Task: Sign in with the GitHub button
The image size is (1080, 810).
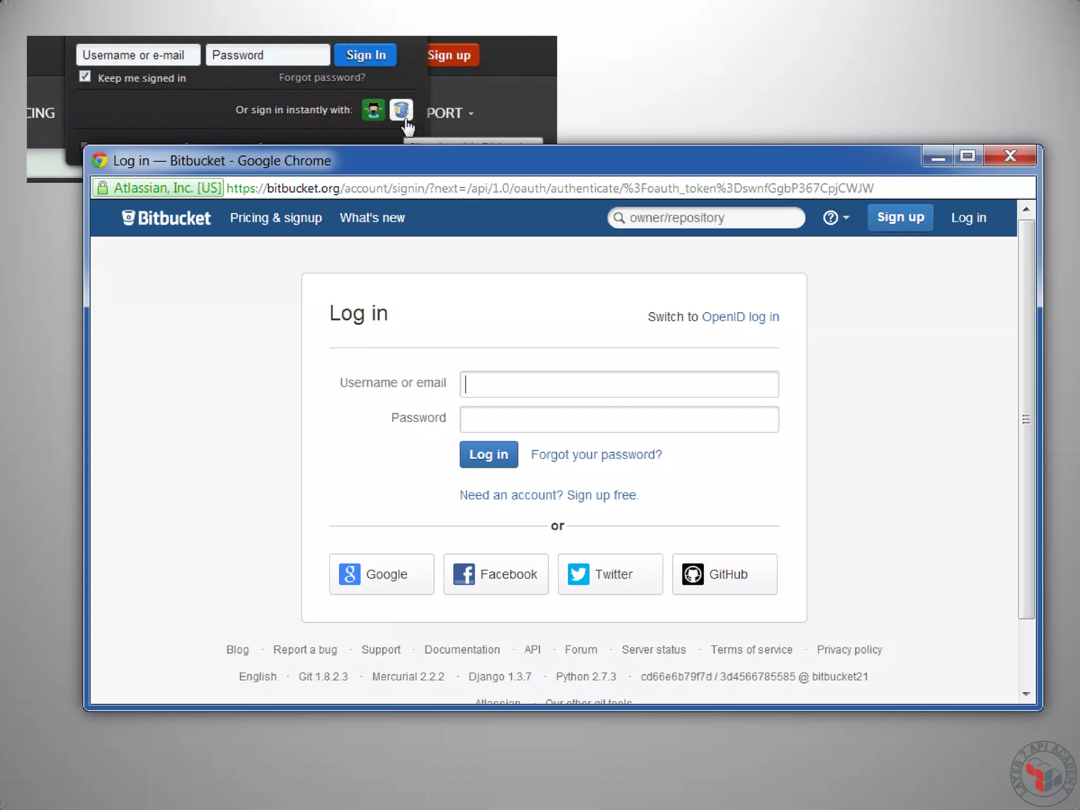Action: pyautogui.click(x=725, y=574)
